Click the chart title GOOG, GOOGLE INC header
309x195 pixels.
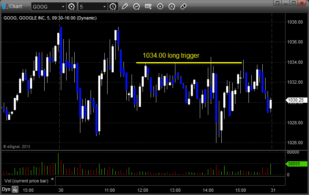[50, 18]
